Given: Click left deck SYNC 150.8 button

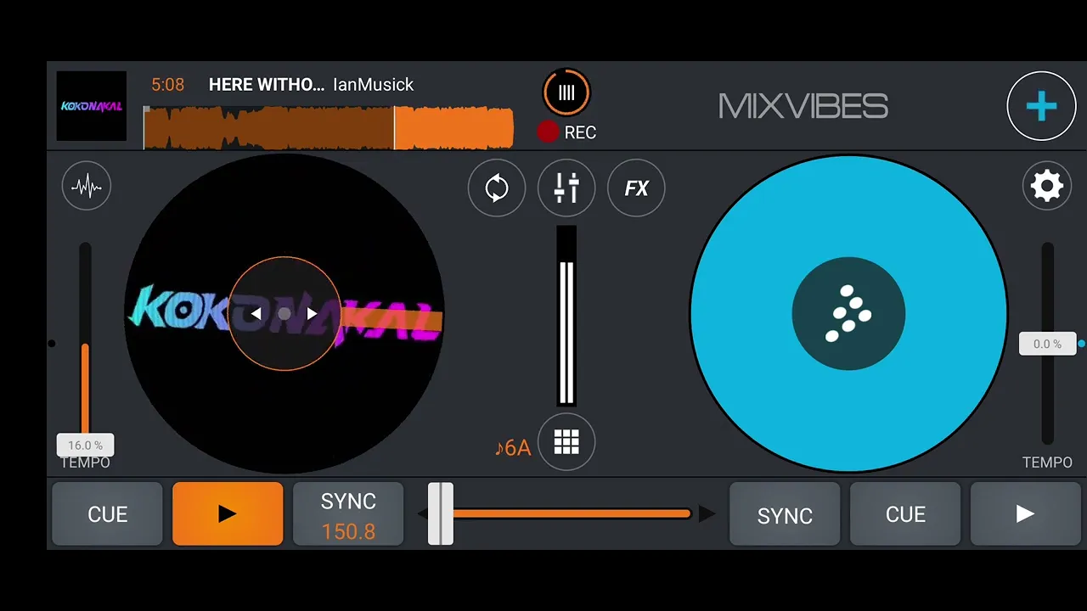Looking at the screenshot, I should pos(348,515).
